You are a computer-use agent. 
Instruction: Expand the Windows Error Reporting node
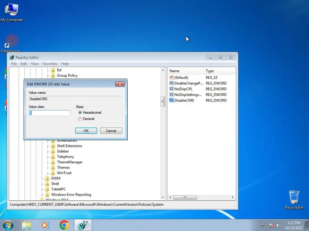click(42, 195)
